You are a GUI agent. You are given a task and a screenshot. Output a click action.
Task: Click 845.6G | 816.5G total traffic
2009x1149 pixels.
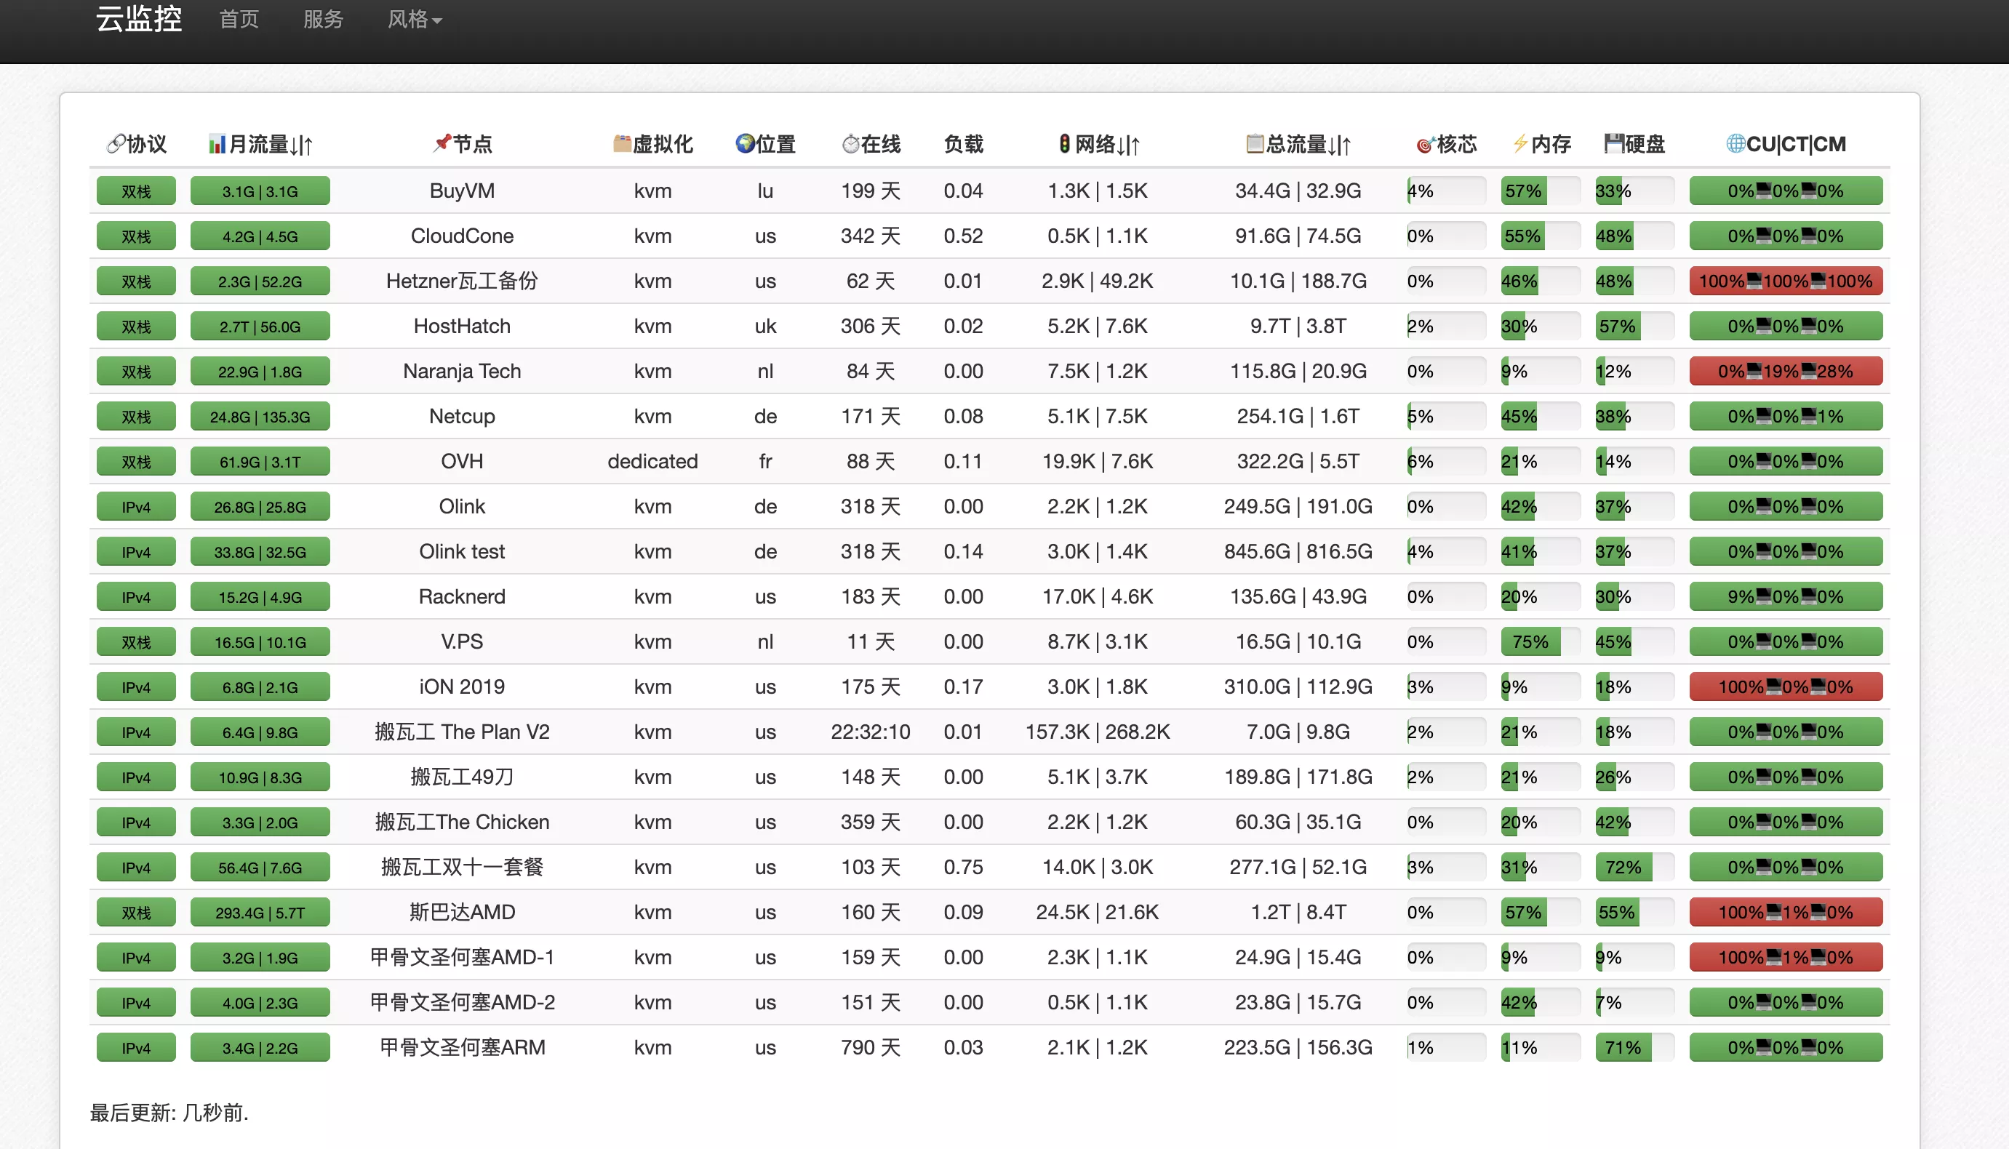coord(1298,553)
